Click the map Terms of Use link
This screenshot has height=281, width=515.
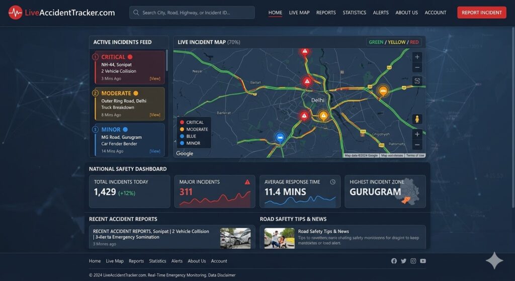point(415,155)
